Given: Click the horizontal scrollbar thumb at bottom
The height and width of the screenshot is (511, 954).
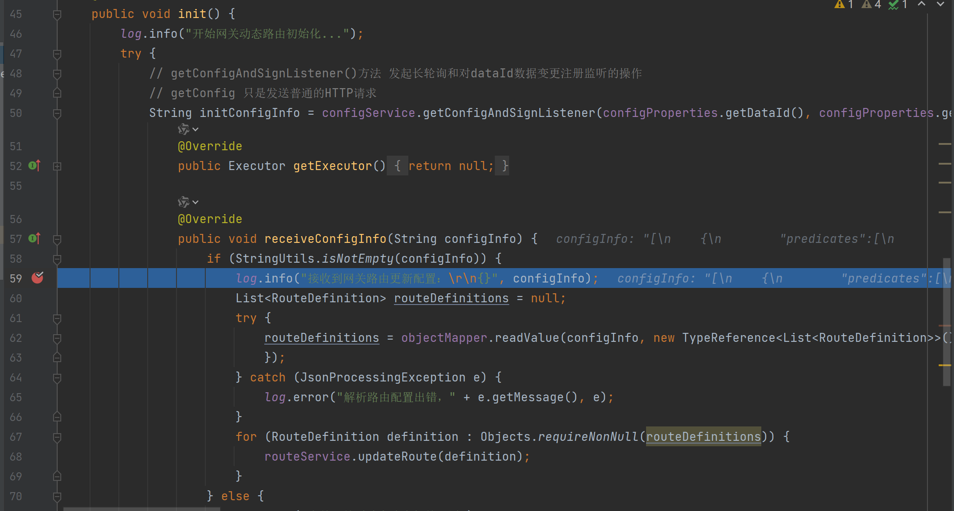Looking at the screenshot, I should [141, 509].
